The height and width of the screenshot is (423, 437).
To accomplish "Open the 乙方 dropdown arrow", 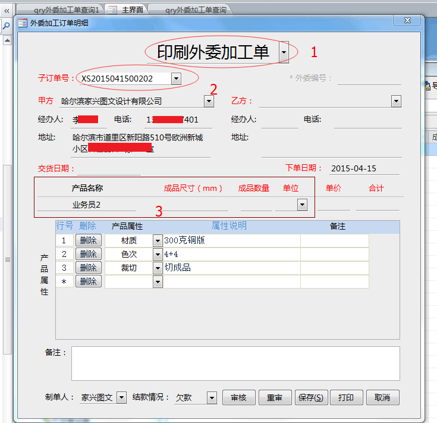I will point(396,102).
